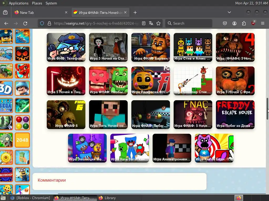
Task: Open game Игра Кик зе Бади
Action: pyautogui.click(x=214, y=148)
